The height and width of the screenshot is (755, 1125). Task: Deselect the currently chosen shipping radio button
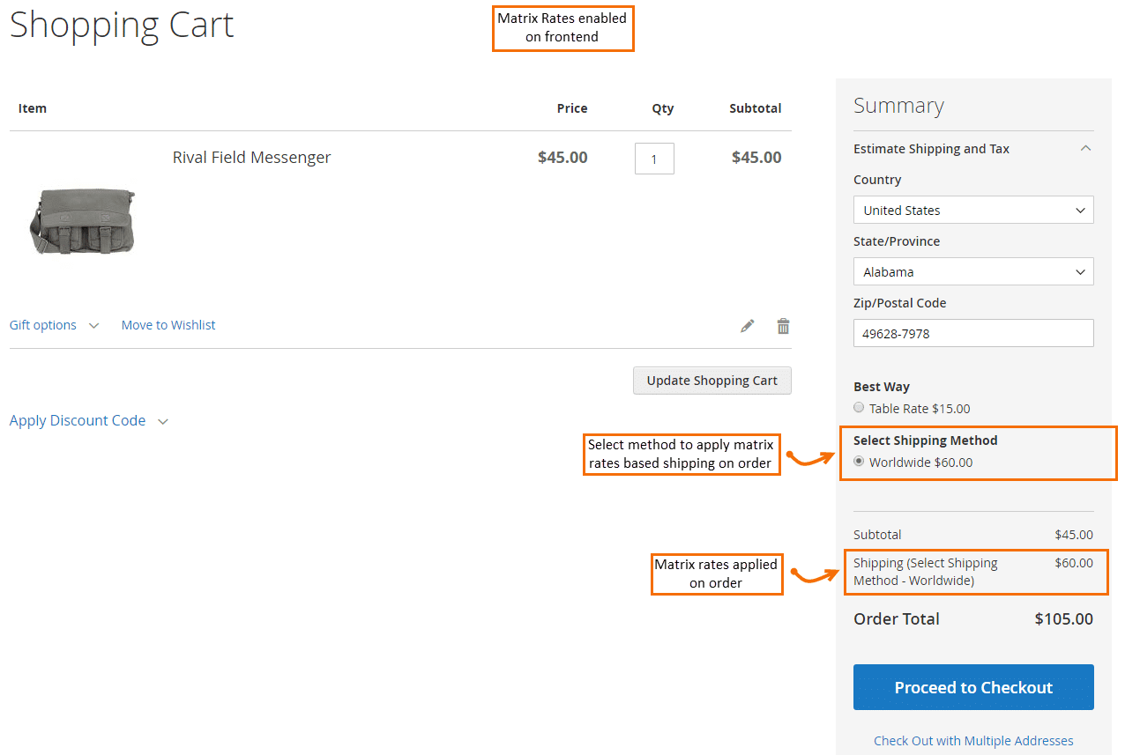pos(858,461)
